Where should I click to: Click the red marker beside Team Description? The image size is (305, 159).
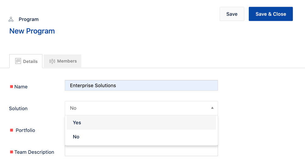[x=12, y=152]
